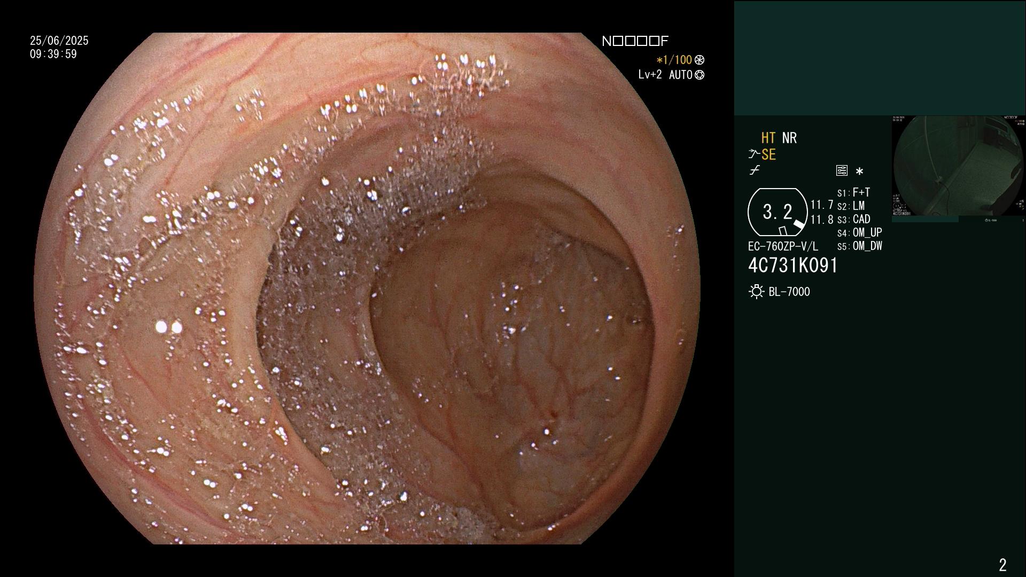Click the scope model EC-760ZP-V/L

click(783, 246)
